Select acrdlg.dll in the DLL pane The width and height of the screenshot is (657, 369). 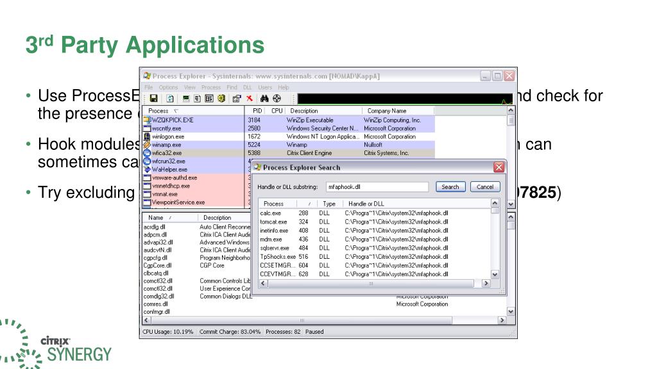154,227
